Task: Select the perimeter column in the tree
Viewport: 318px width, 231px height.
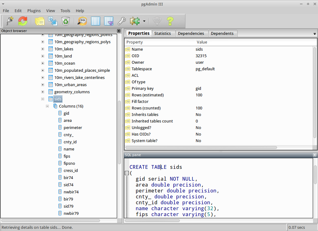Action: coord(73,128)
